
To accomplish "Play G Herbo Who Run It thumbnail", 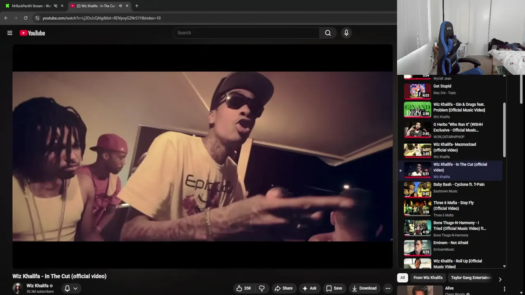I will point(418,129).
